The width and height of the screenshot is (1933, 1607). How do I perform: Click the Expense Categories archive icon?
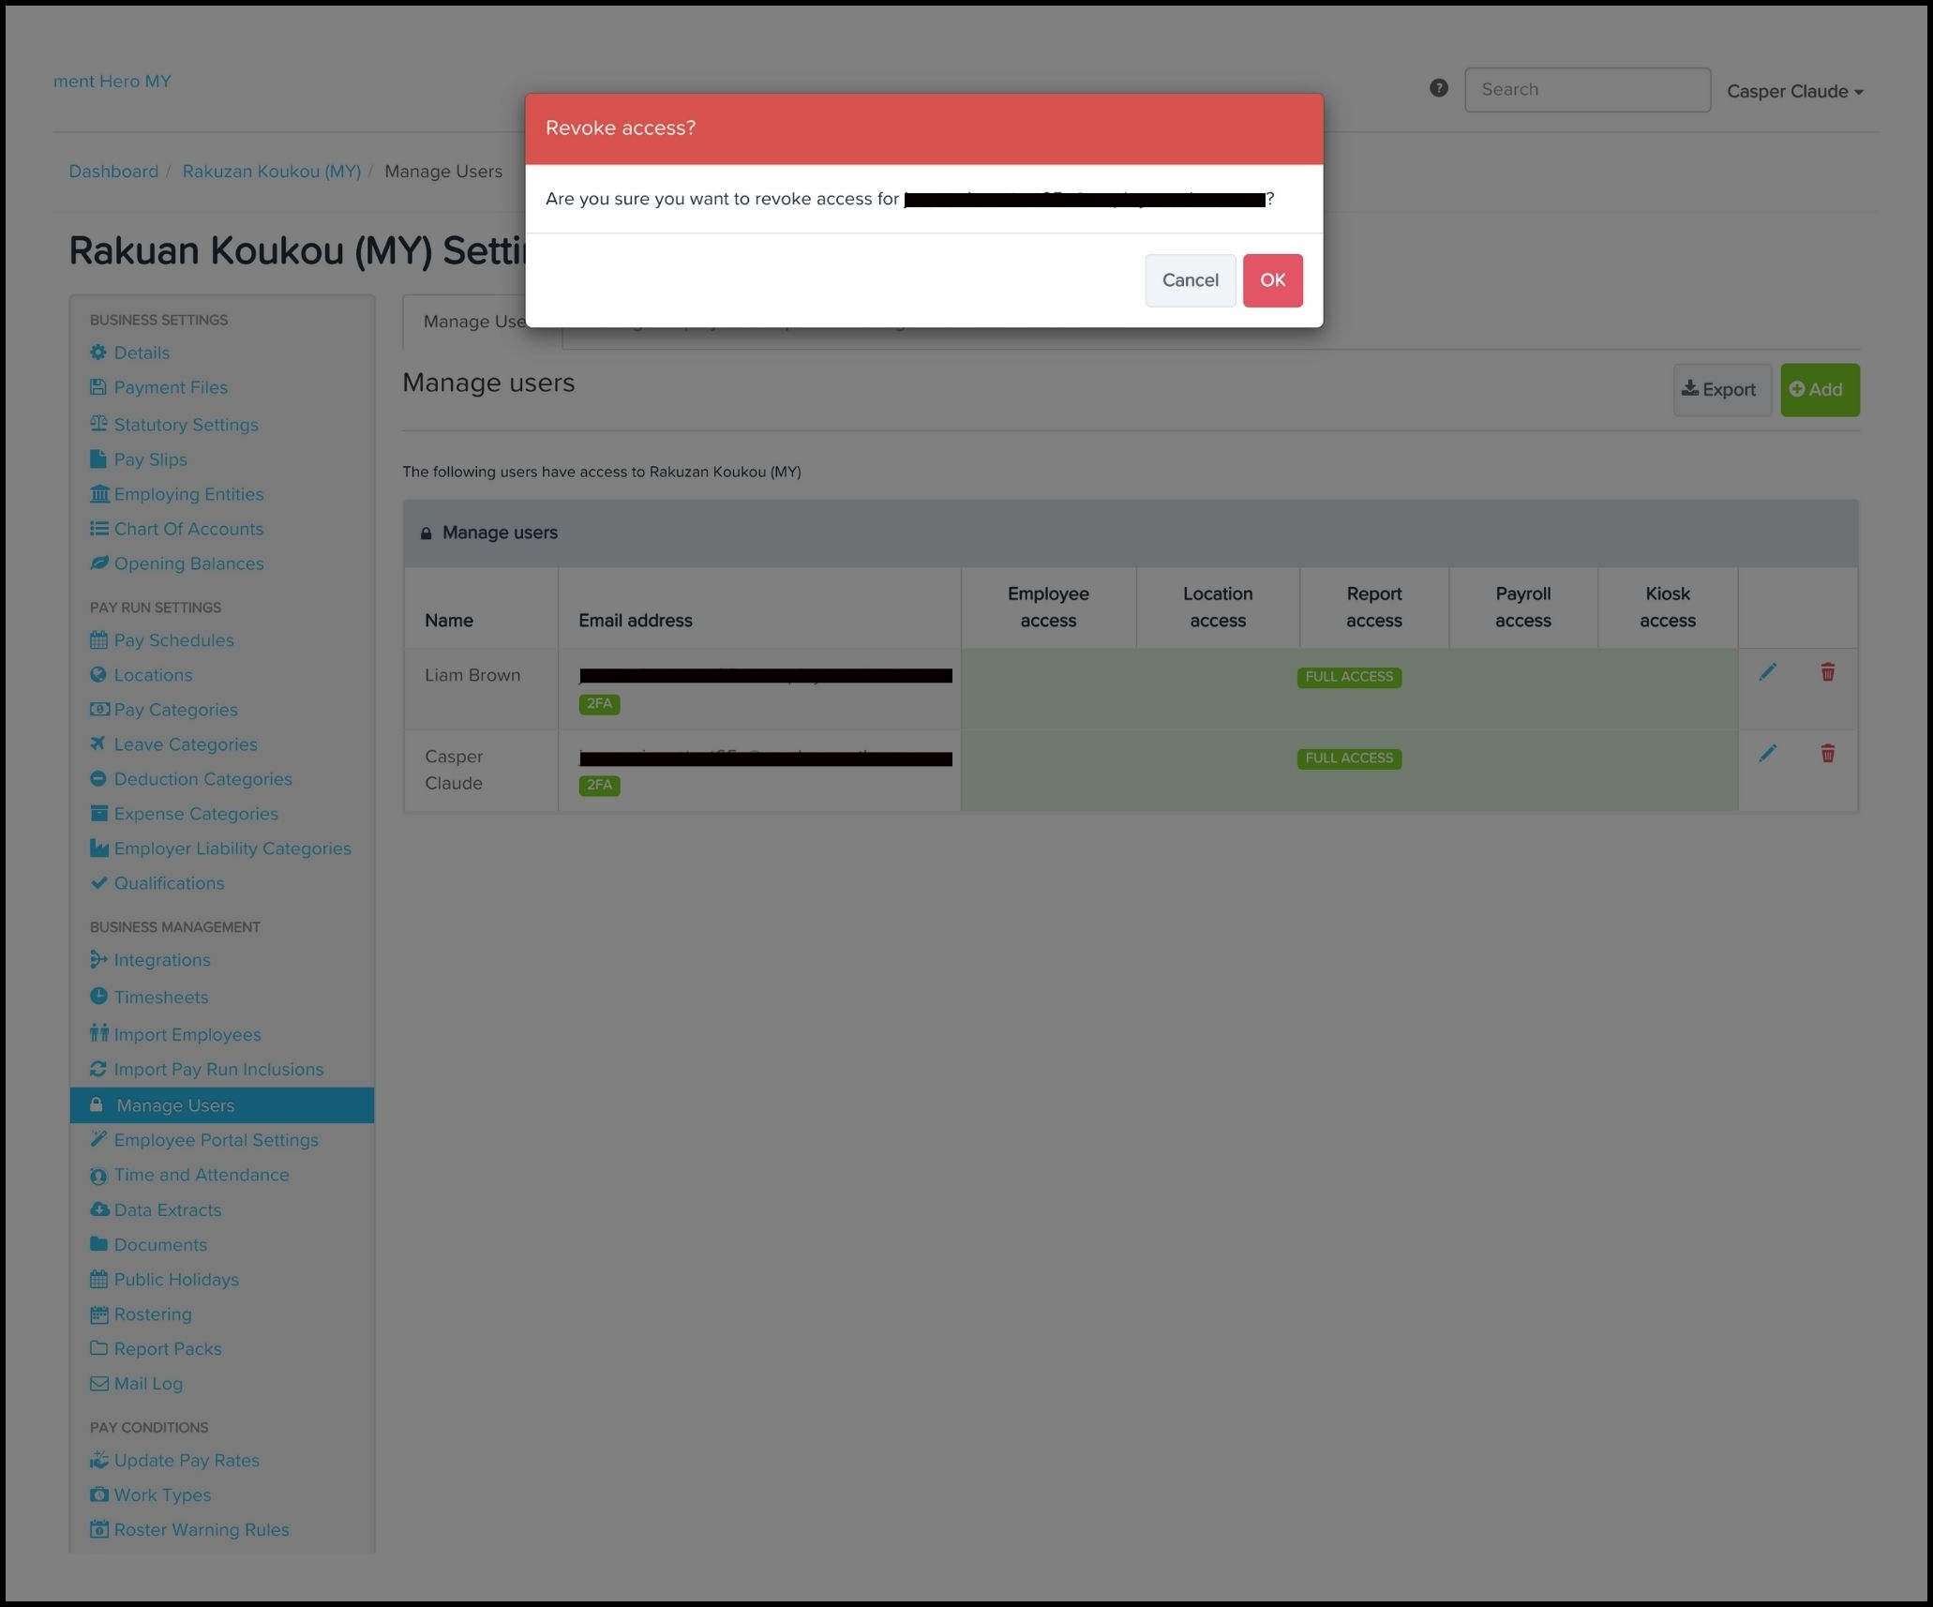pos(98,813)
